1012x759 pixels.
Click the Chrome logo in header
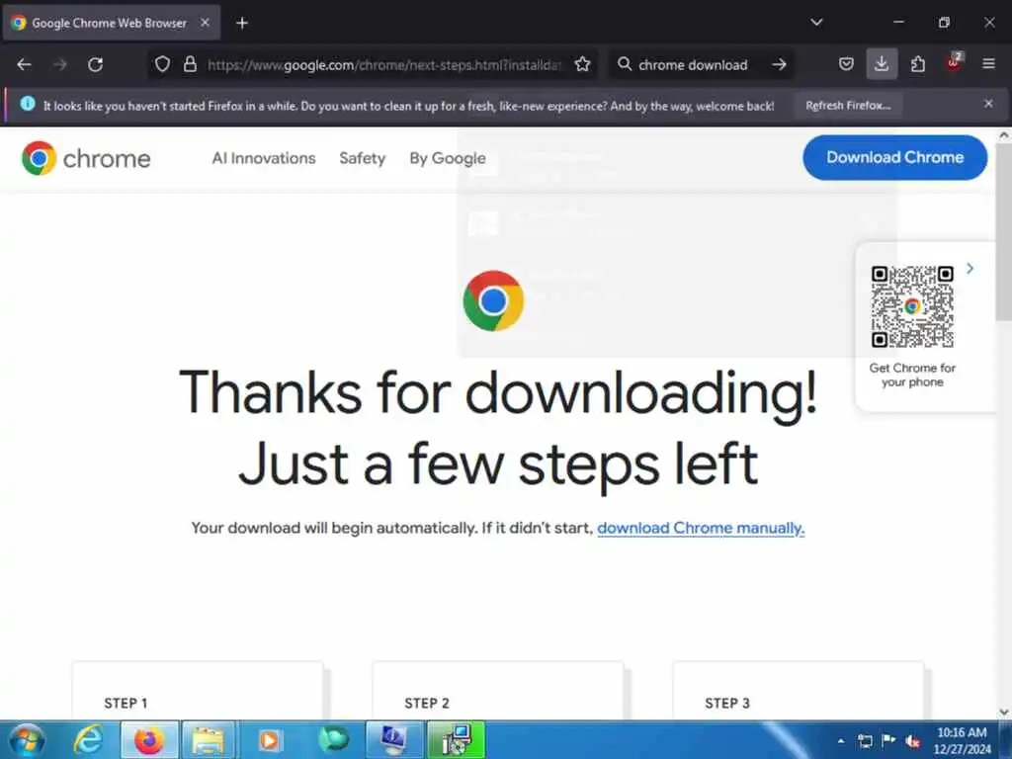[86, 158]
